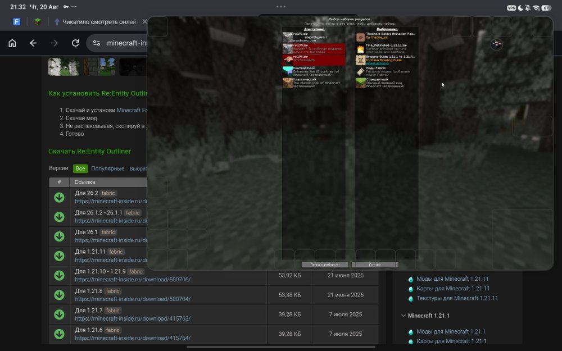Image resolution: width=562 pixels, height=351 pixels.
Task: Go back in the browser
Action: point(33,43)
